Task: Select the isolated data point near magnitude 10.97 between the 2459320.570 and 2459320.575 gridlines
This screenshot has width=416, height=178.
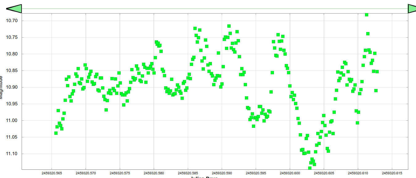Action: (x=106, y=110)
